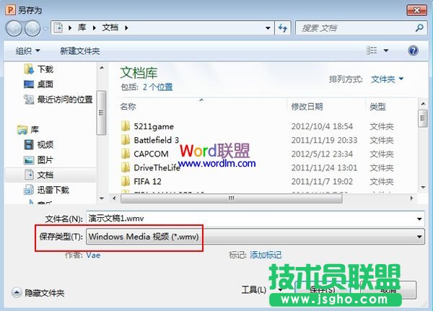The image size is (433, 311).
Task: Open the 文件名 dropdown arrow
Action: (419, 219)
